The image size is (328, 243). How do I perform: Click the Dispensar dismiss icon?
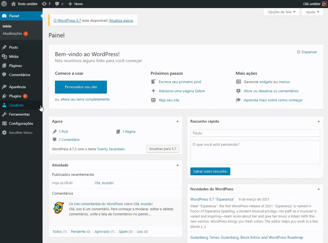click(298, 52)
